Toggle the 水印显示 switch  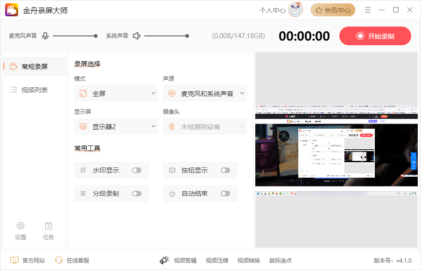(137, 170)
